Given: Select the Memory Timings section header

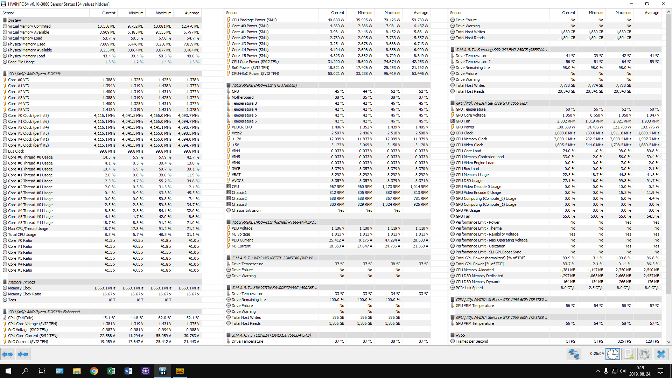Looking at the screenshot, I should click(101, 282).
